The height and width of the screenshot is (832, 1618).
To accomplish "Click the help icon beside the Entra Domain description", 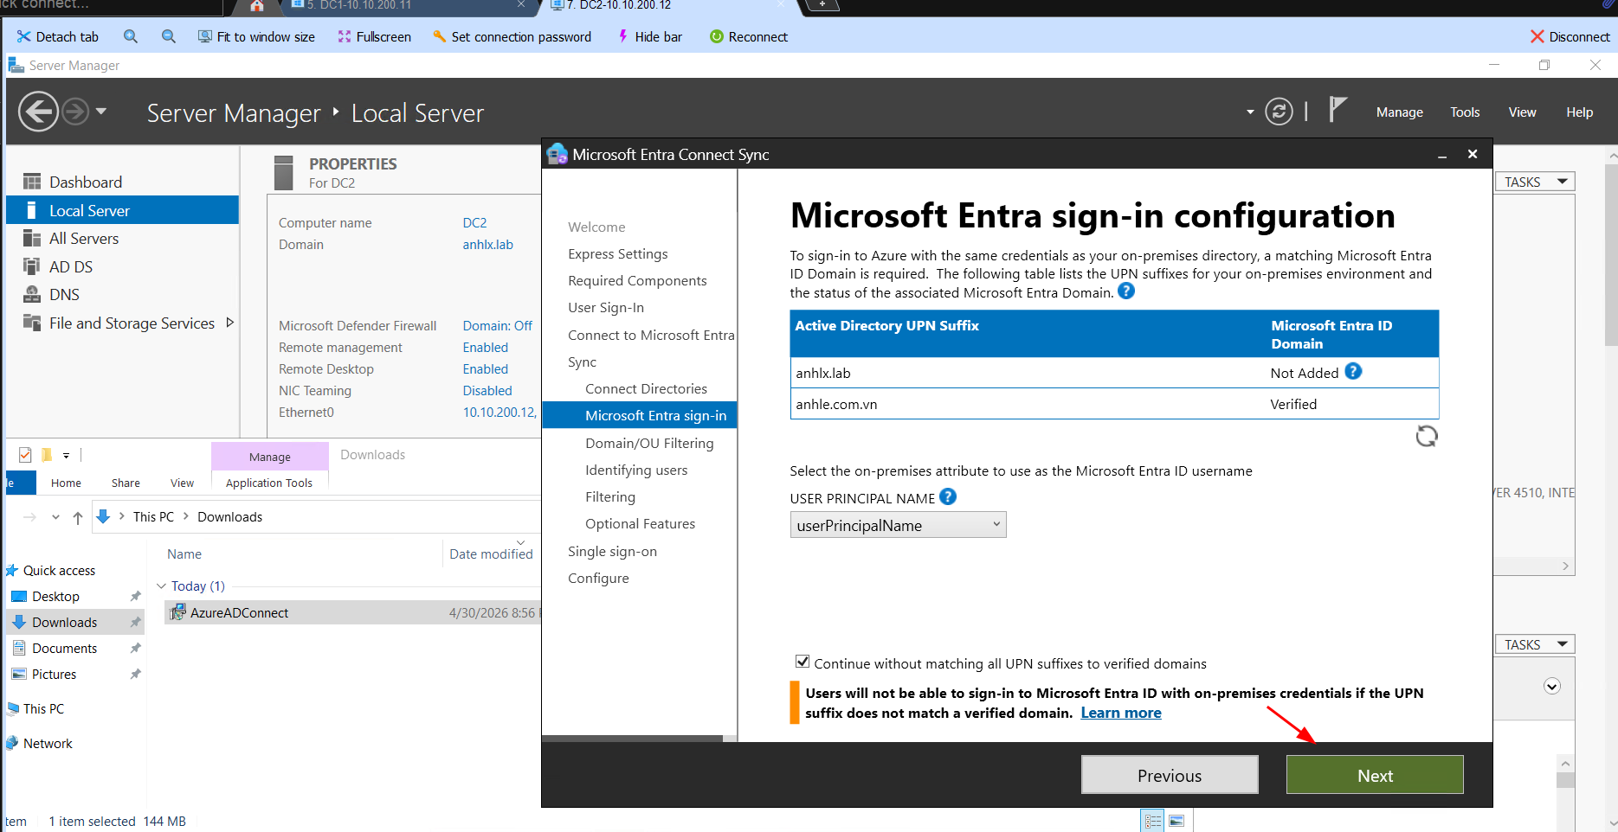I will [1126, 291].
